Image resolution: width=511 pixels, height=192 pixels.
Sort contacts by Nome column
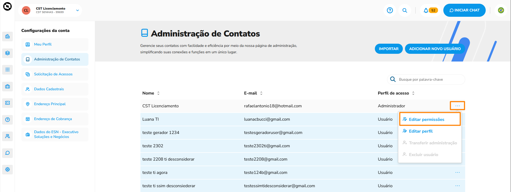pyautogui.click(x=158, y=93)
